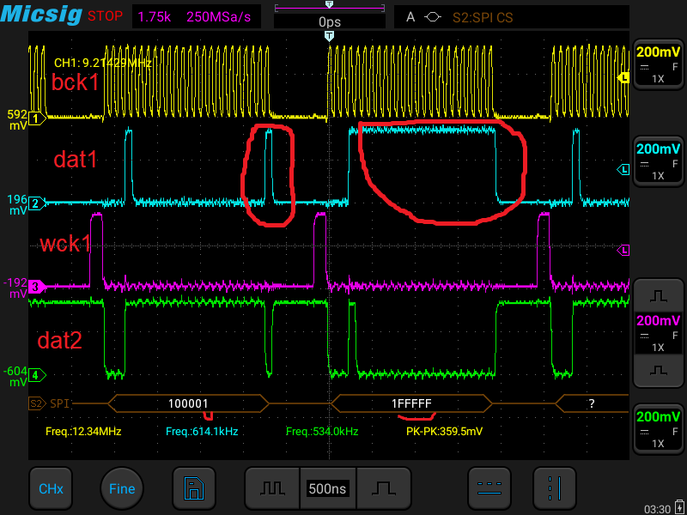Viewport: 687px width, 515px height.
Task: Tap the CHx channel menu button
Action: pos(50,488)
